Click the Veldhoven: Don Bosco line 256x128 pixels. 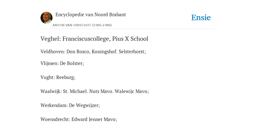point(93,51)
